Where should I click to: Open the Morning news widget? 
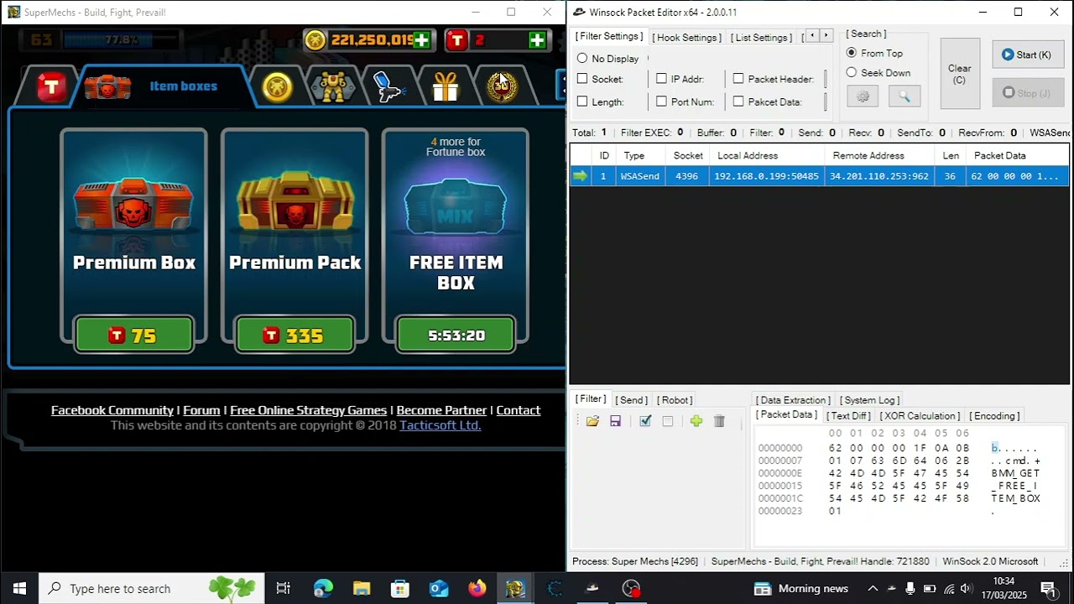(x=801, y=588)
